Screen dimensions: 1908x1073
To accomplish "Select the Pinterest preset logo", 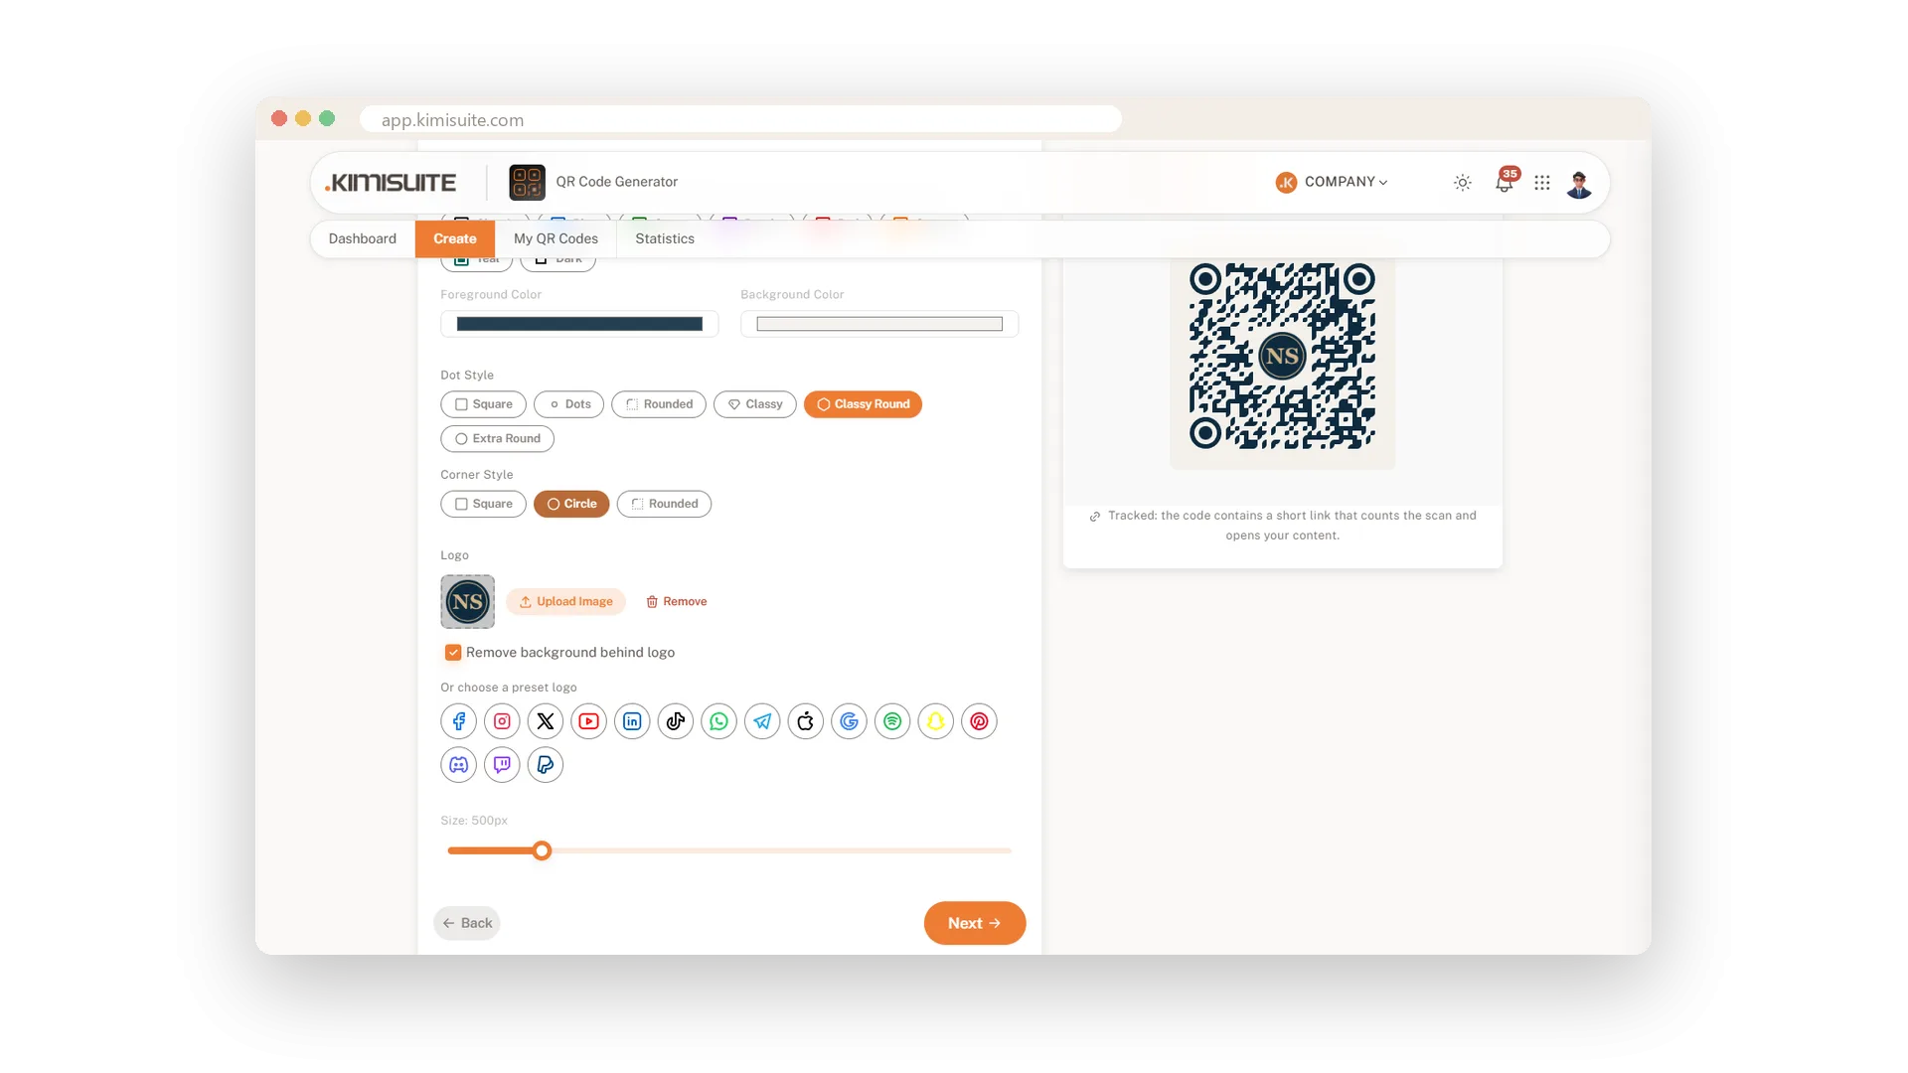I will (x=979, y=721).
